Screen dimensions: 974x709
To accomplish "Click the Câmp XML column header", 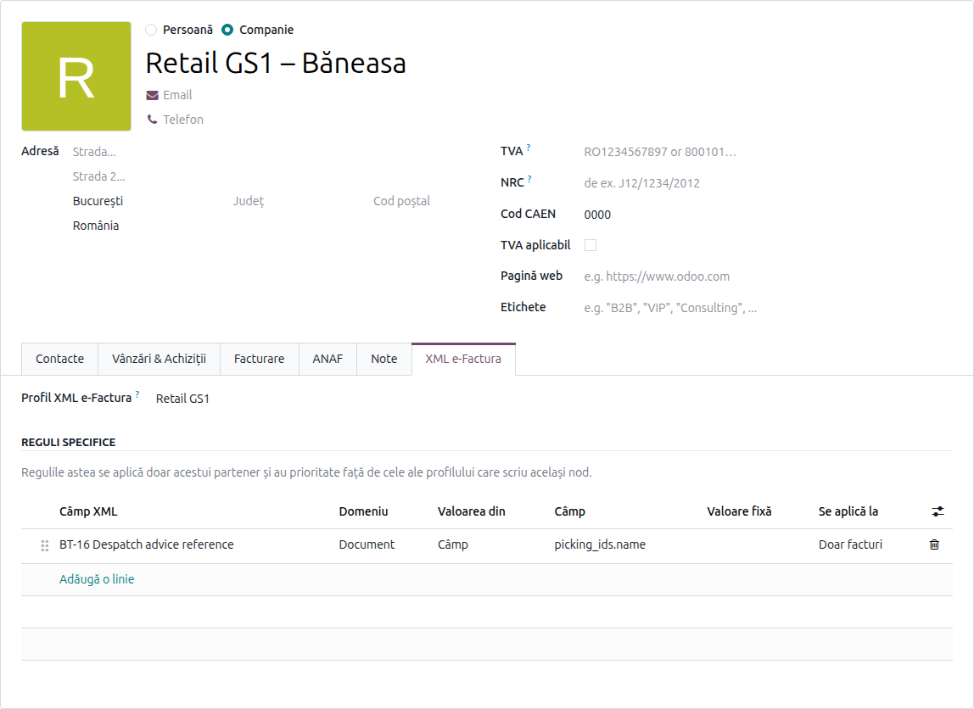I will click(88, 511).
